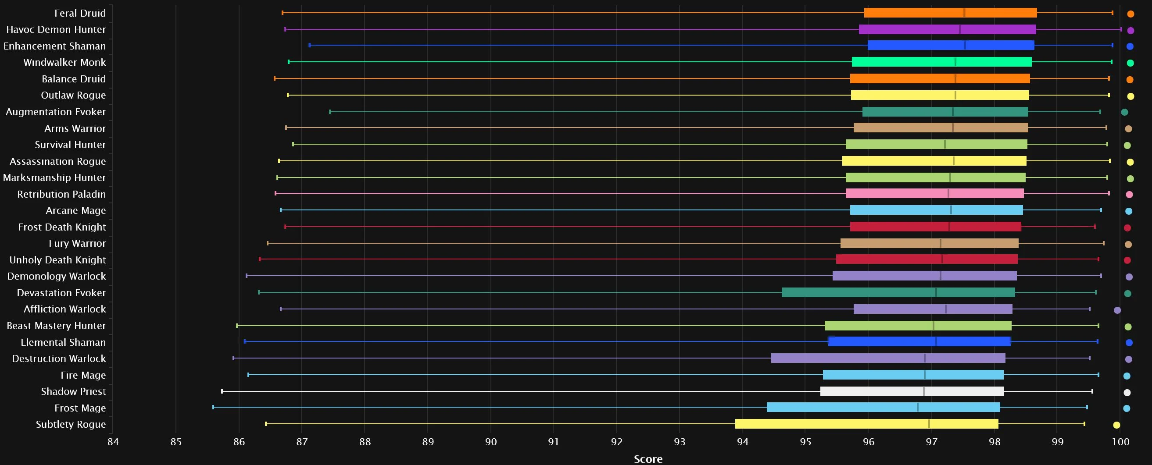Select the Beast Mastery Hunter label
This screenshot has height=465, width=1152.
[x=56, y=326]
